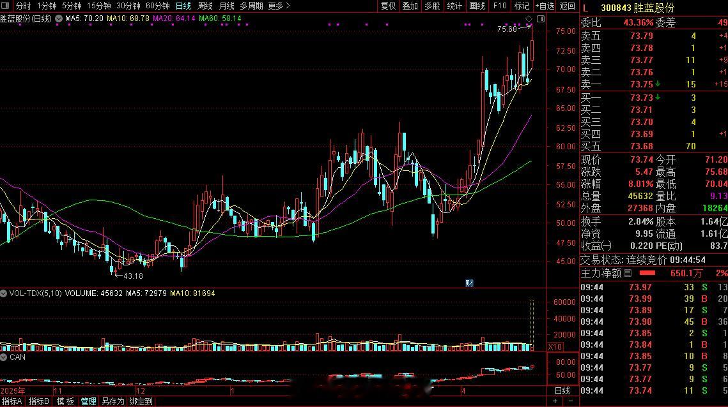Click the X10 volume scale label
Viewport: 728px width, 407px height.
(555, 347)
